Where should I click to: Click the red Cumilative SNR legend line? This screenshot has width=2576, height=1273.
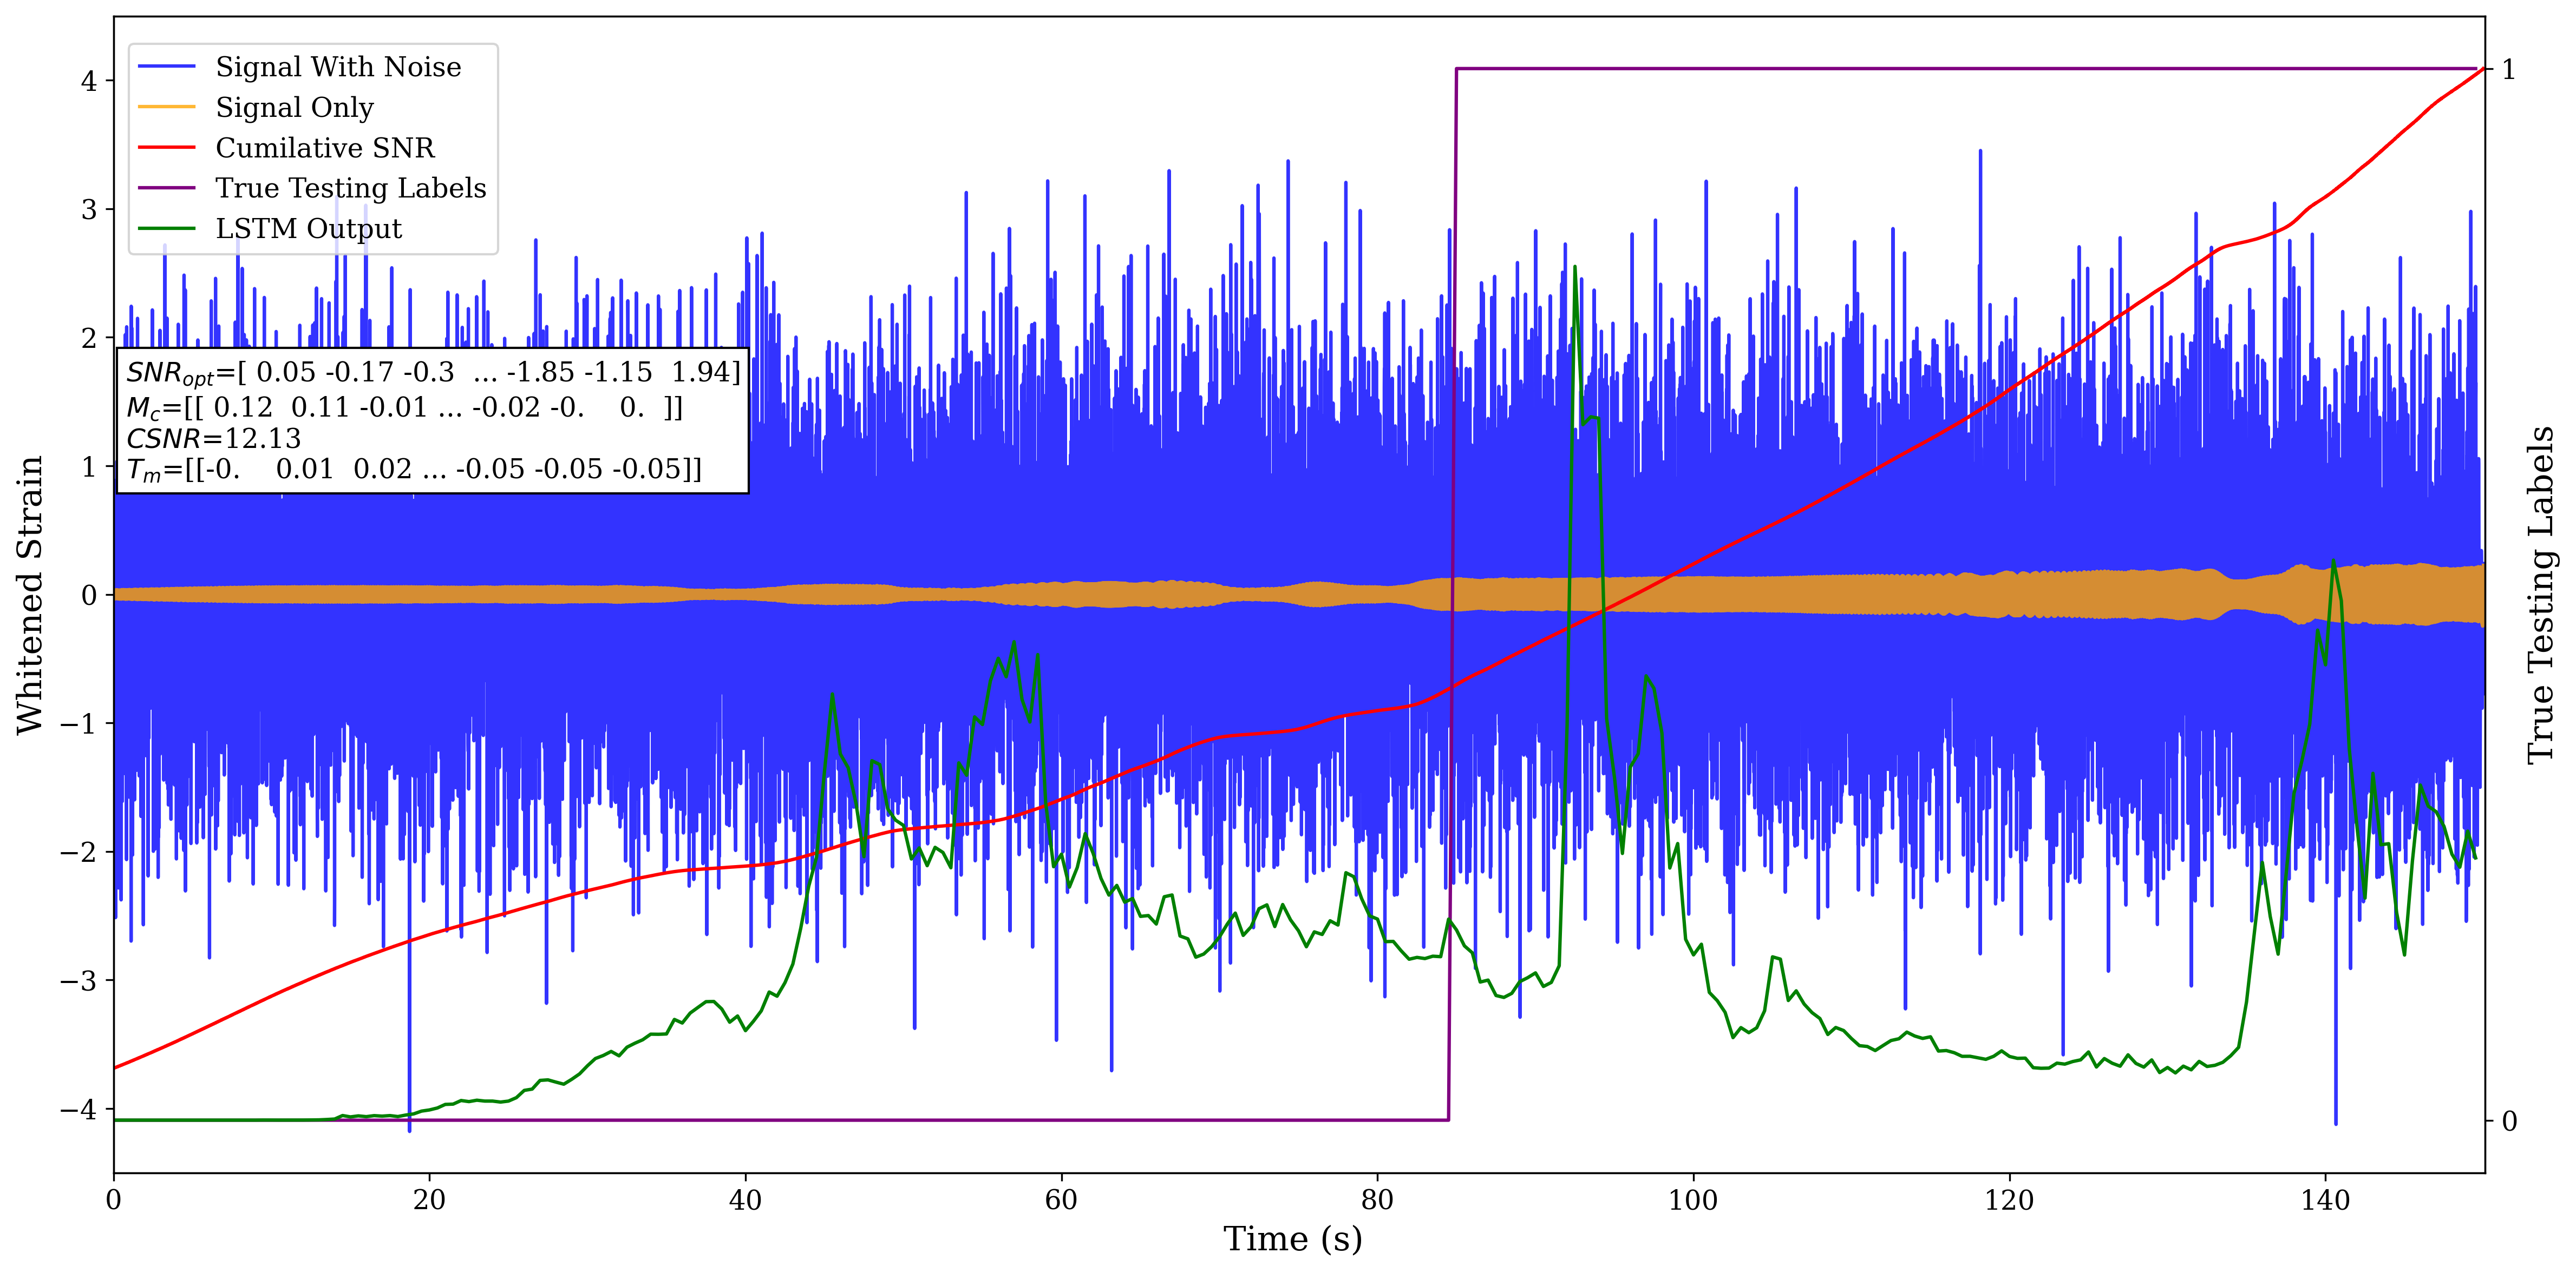point(166,148)
